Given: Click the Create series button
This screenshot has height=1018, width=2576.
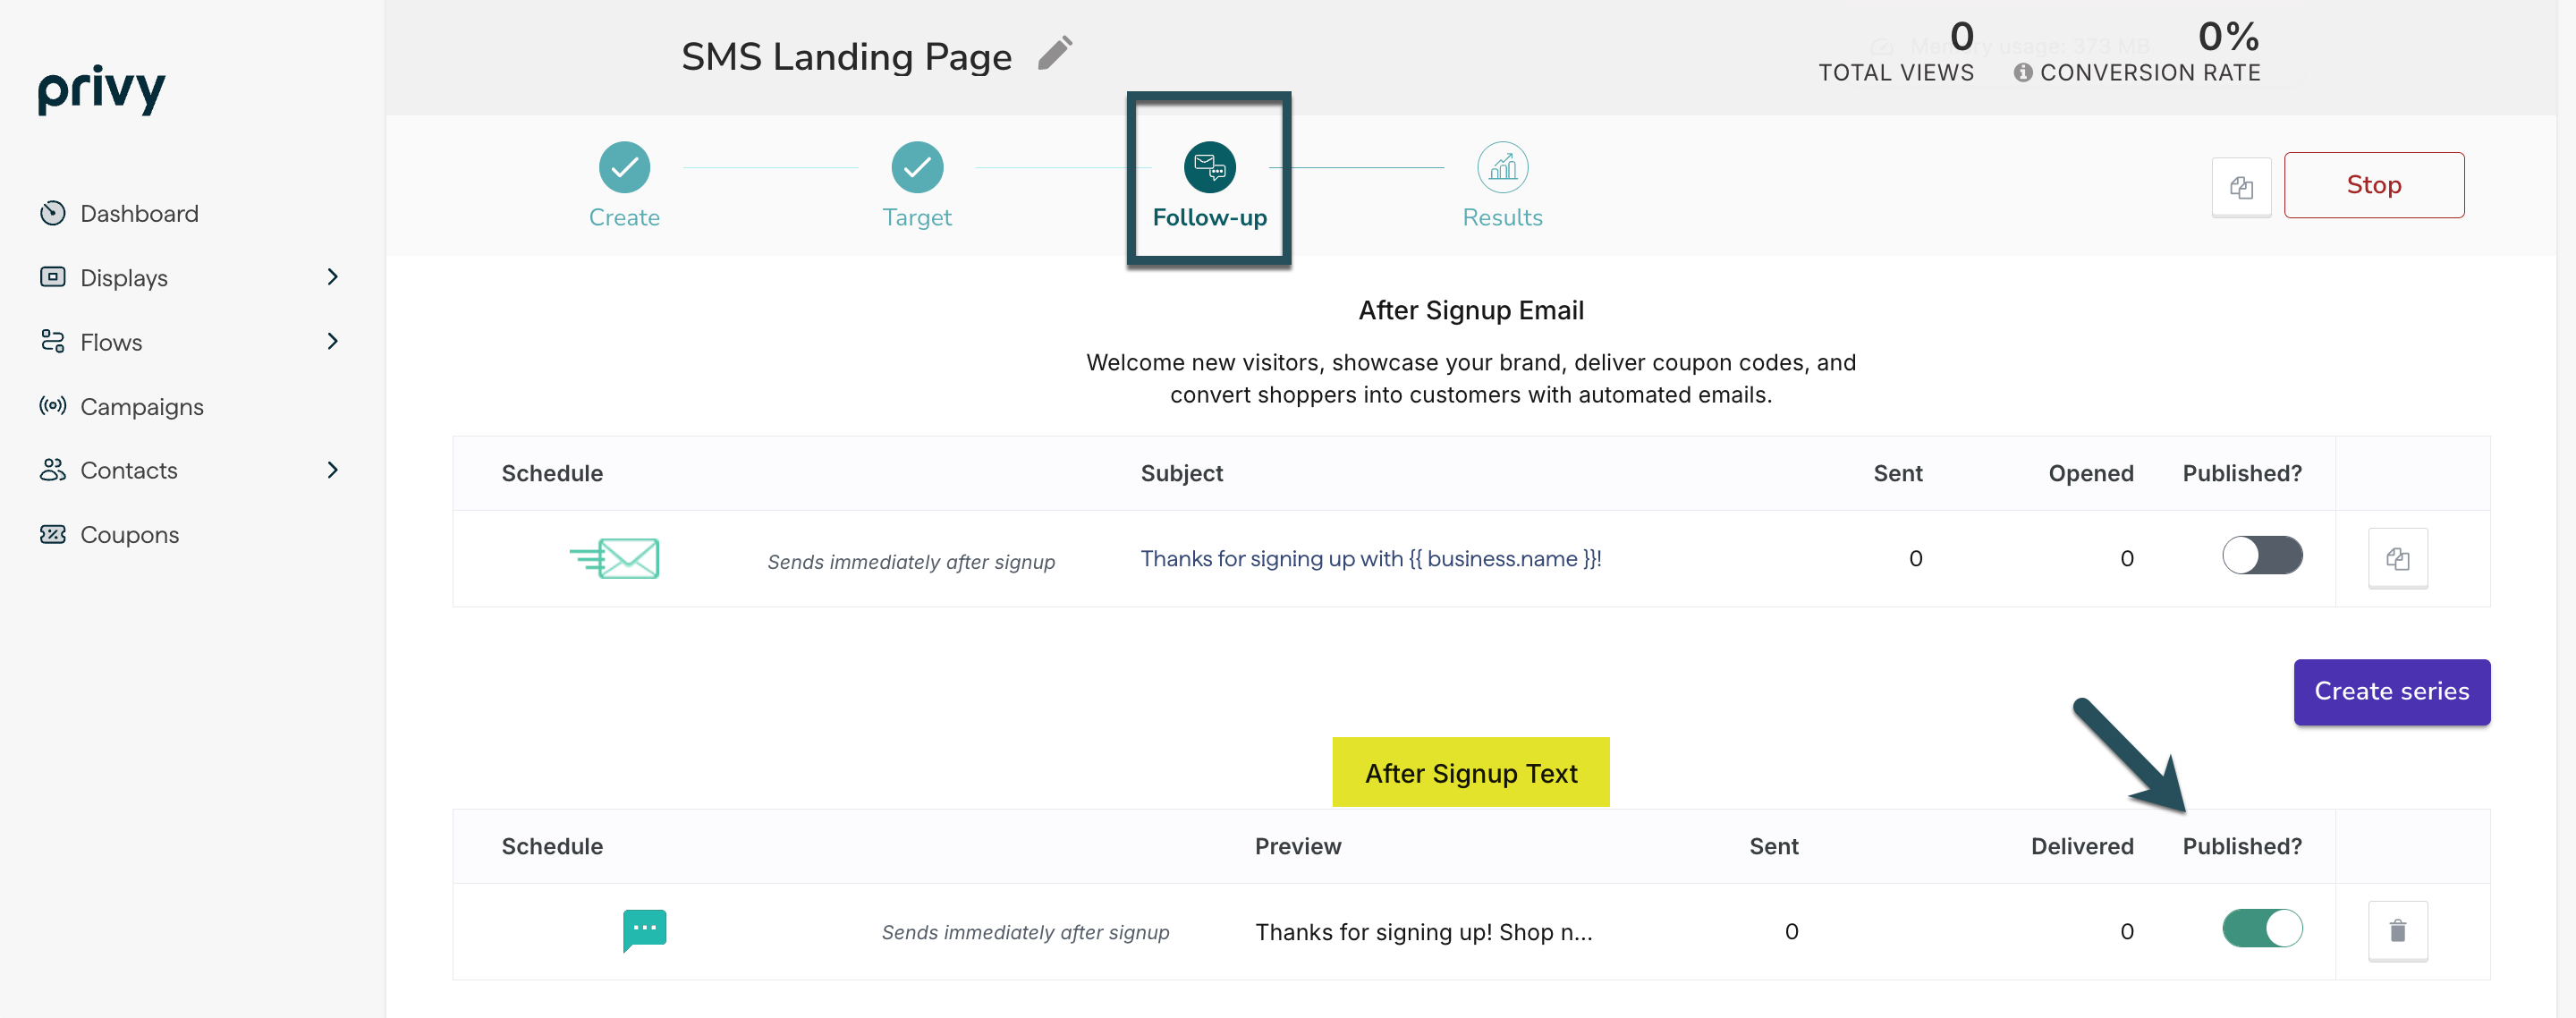Looking at the screenshot, I should [2391, 692].
